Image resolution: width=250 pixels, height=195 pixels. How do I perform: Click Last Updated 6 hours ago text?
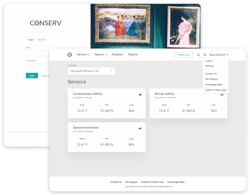(x=82, y=131)
